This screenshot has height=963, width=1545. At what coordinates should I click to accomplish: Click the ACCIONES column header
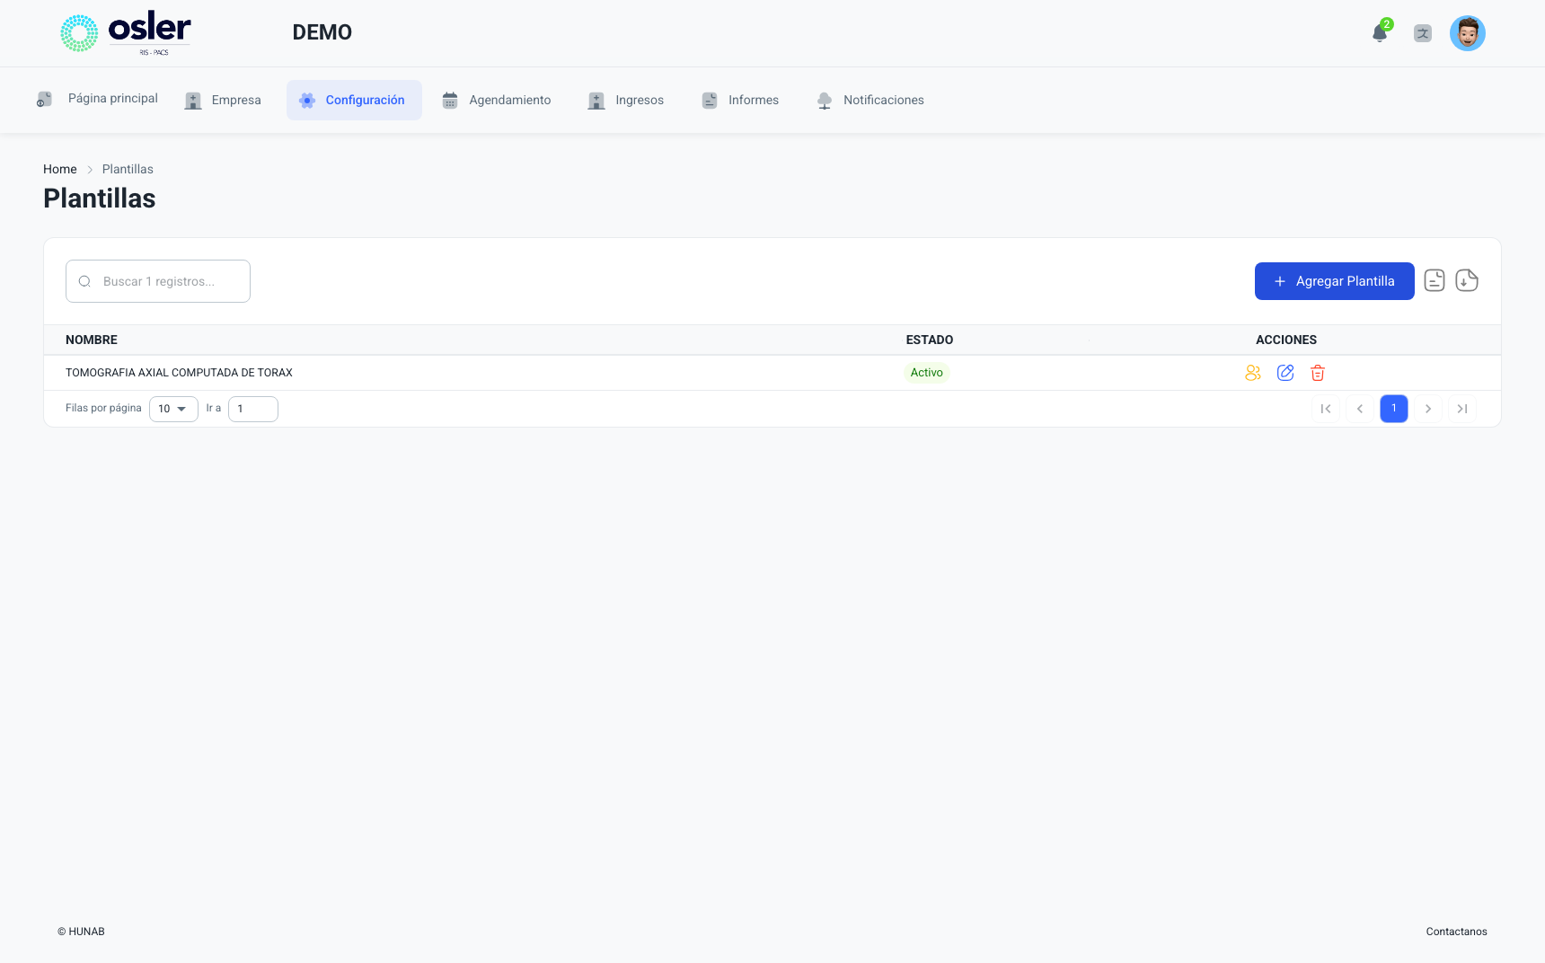(x=1286, y=340)
